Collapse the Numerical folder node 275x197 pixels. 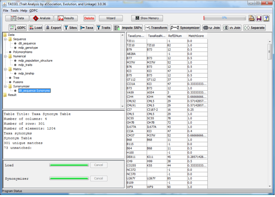click(5, 56)
